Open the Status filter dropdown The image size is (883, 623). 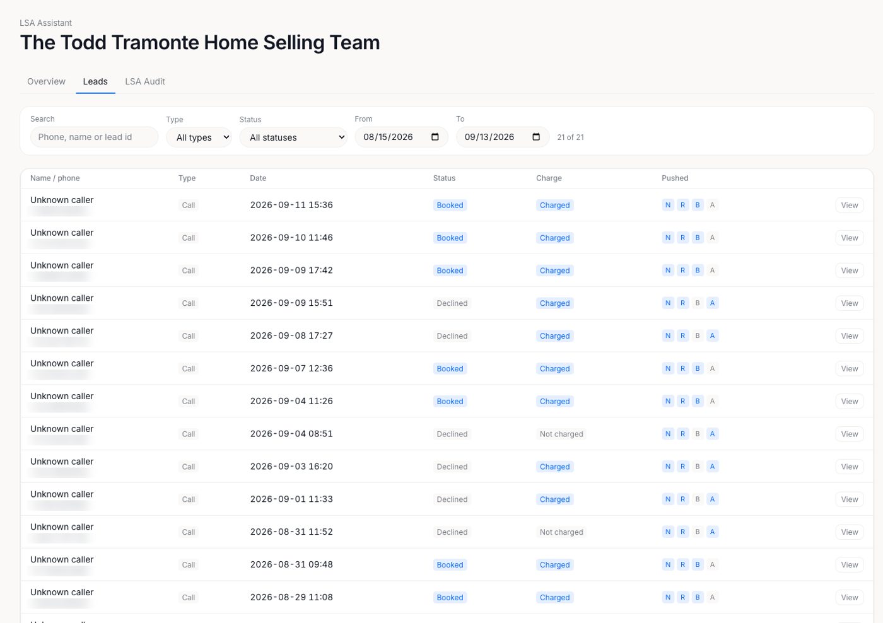pos(293,137)
